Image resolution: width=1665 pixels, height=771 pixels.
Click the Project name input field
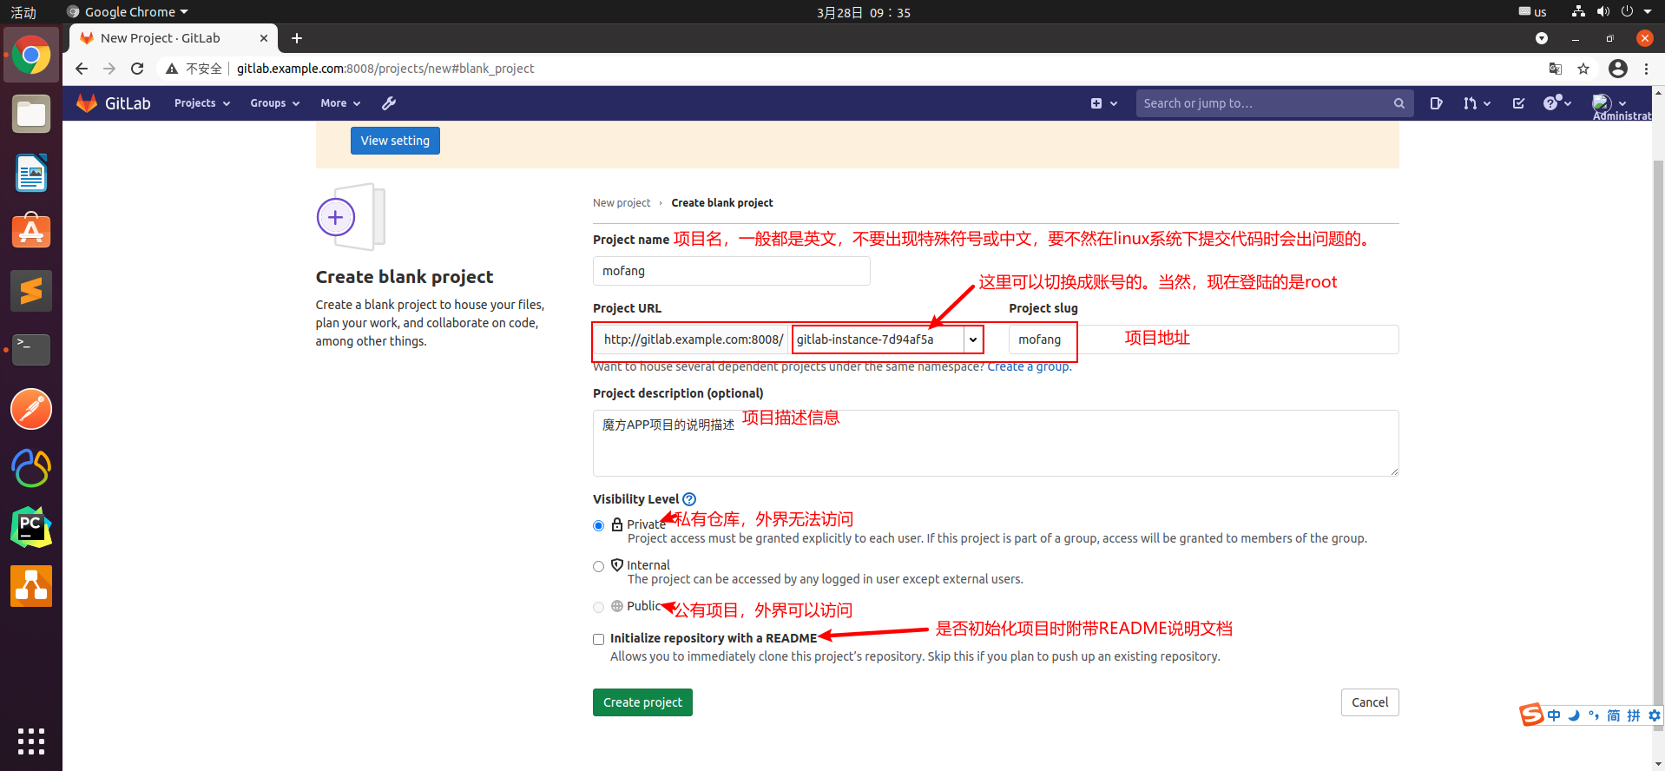click(x=732, y=271)
